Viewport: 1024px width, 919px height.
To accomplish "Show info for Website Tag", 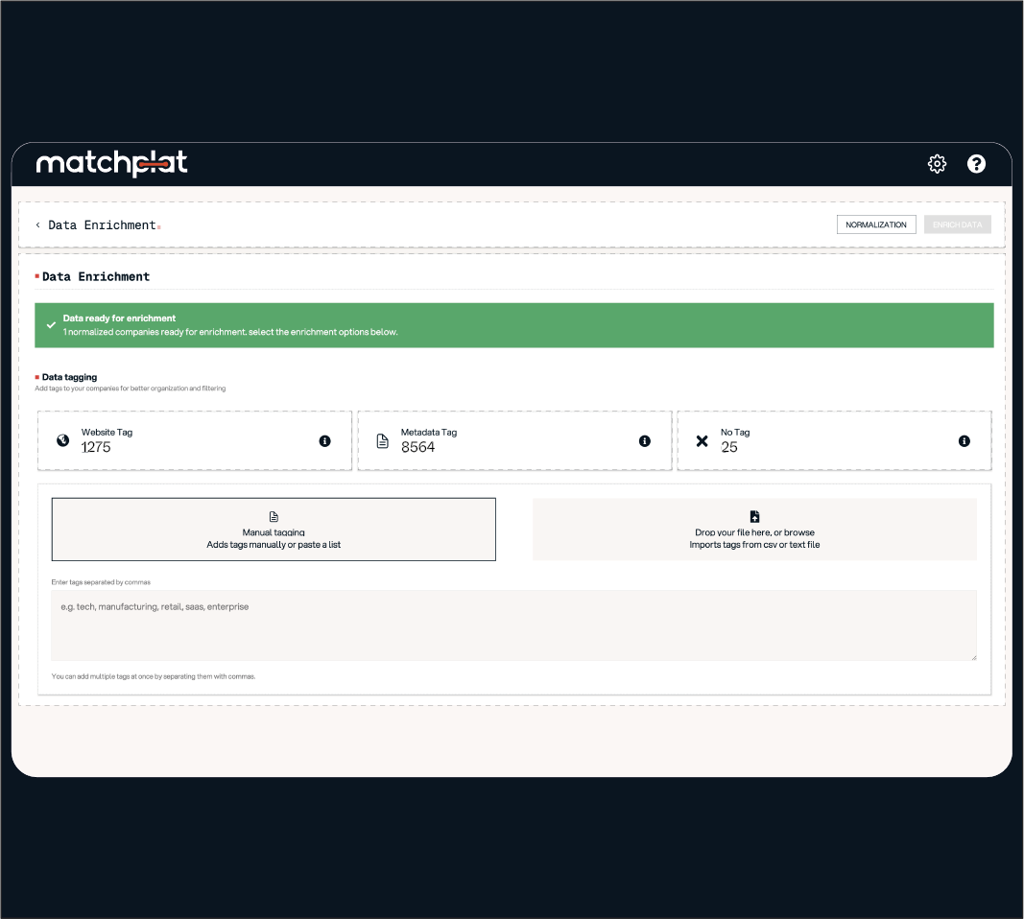I will pos(324,441).
